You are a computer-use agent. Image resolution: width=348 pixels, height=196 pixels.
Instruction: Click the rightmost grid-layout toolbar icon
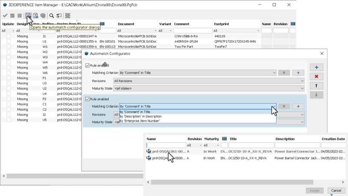pyautogui.click(x=68, y=16)
